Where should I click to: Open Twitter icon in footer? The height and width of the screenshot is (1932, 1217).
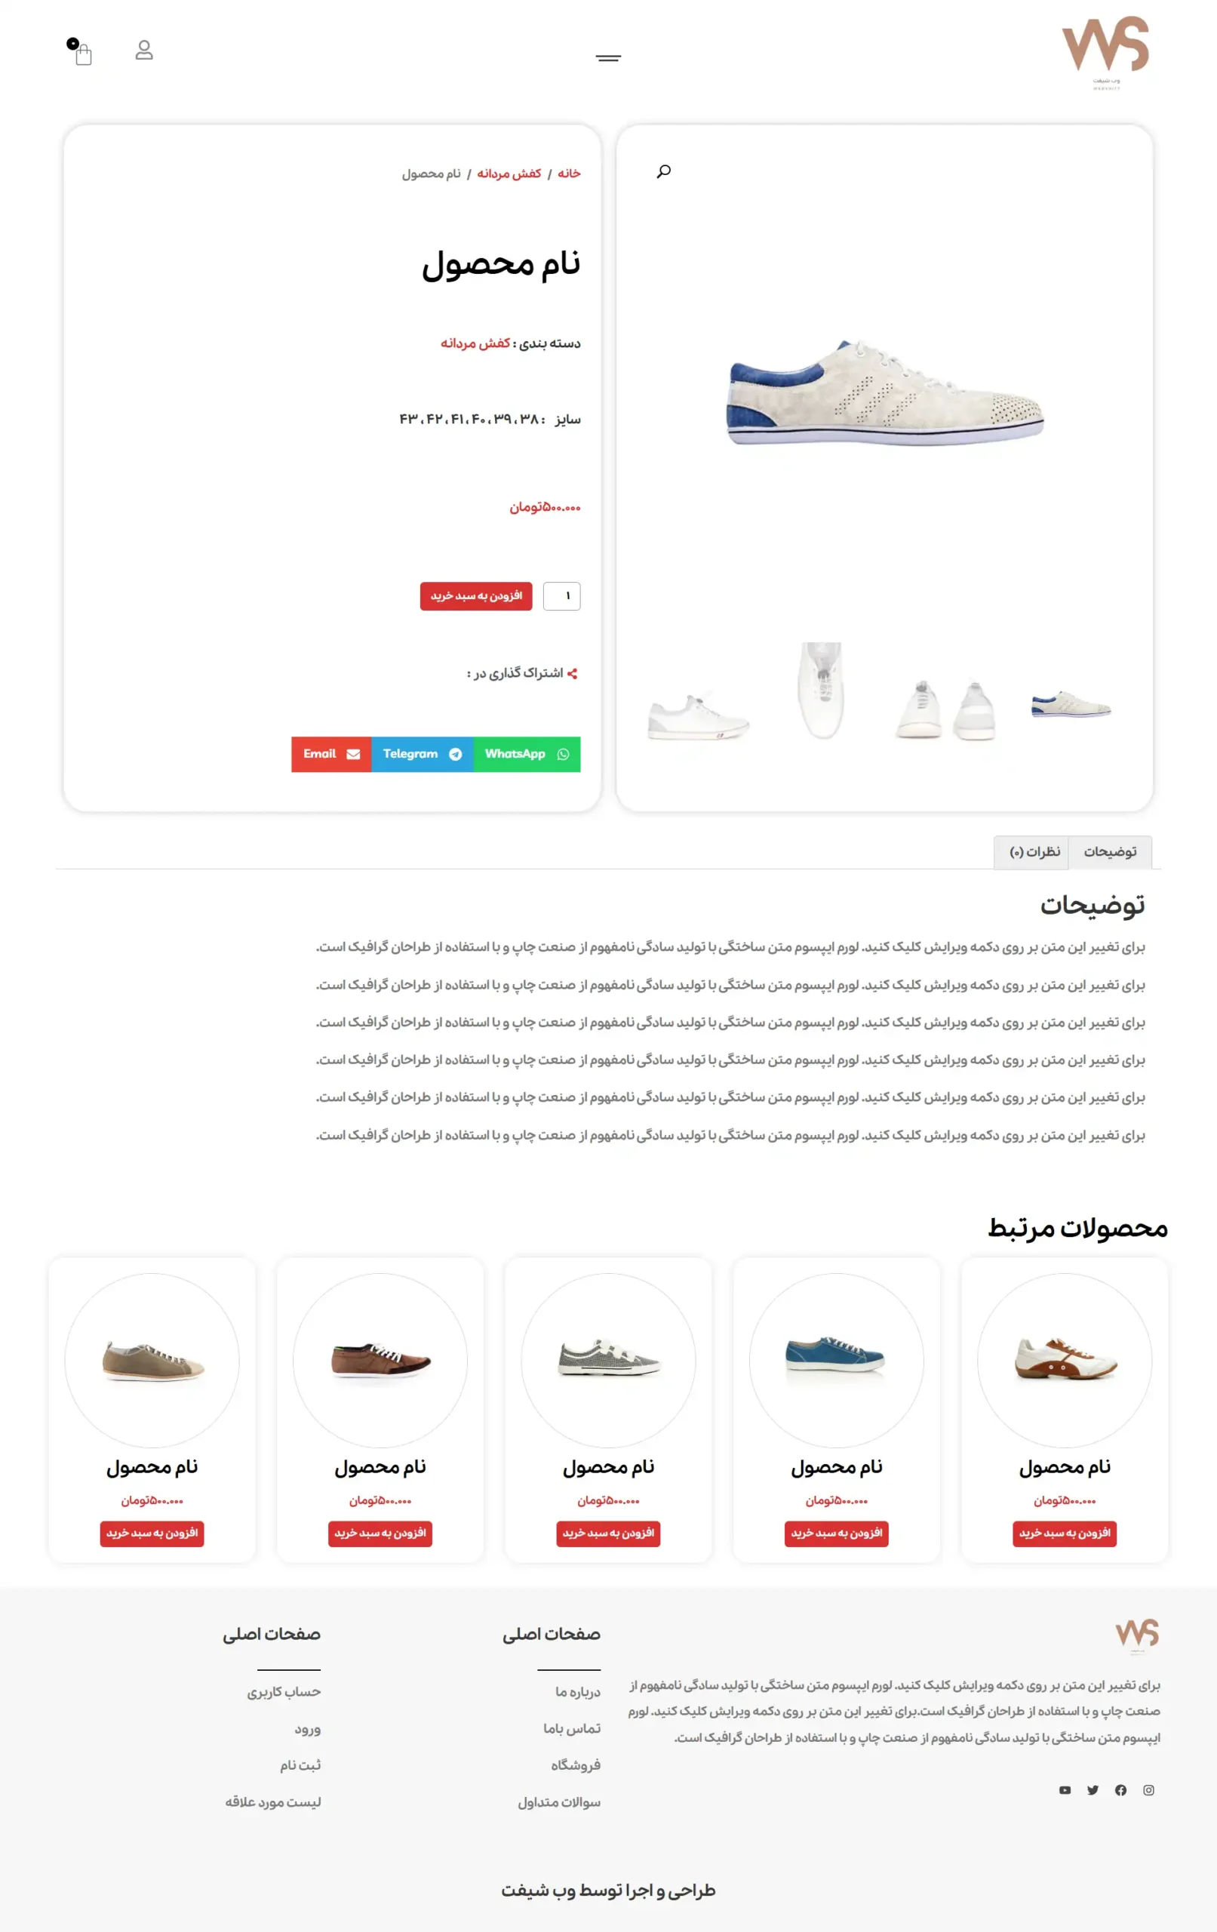point(1093,1790)
